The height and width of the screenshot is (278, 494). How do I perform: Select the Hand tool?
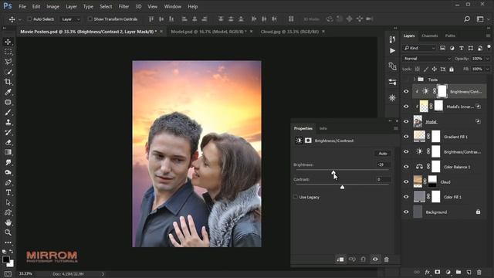pyautogui.click(x=8, y=222)
